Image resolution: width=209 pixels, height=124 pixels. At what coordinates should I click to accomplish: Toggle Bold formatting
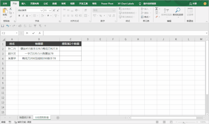tap(19, 16)
